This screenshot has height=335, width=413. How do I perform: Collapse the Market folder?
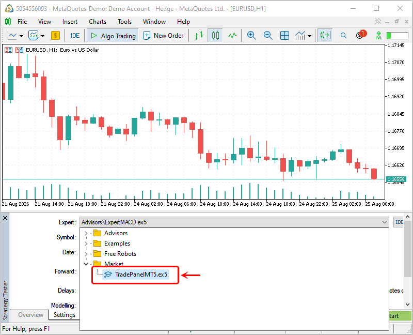coord(86,264)
